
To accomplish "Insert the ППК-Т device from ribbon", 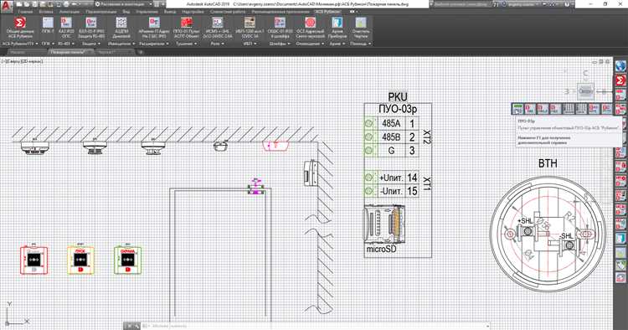I will [48, 28].
